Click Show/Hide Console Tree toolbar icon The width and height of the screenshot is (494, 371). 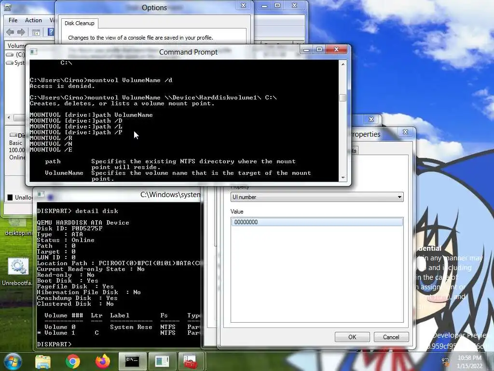click(36, 32)
